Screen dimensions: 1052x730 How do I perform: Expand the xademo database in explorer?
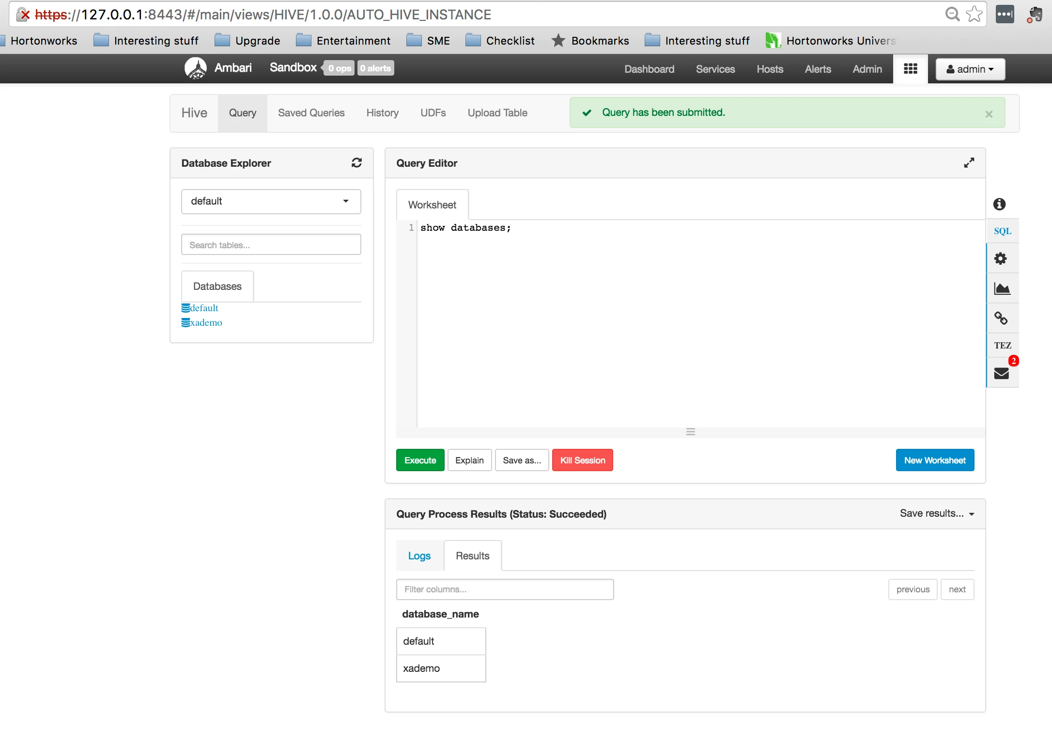point(202,323)
